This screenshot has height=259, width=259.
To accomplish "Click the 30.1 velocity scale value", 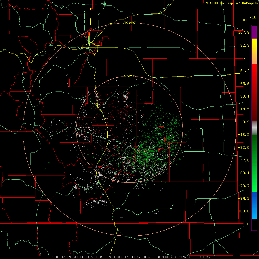I will click(x=245, y=96).
